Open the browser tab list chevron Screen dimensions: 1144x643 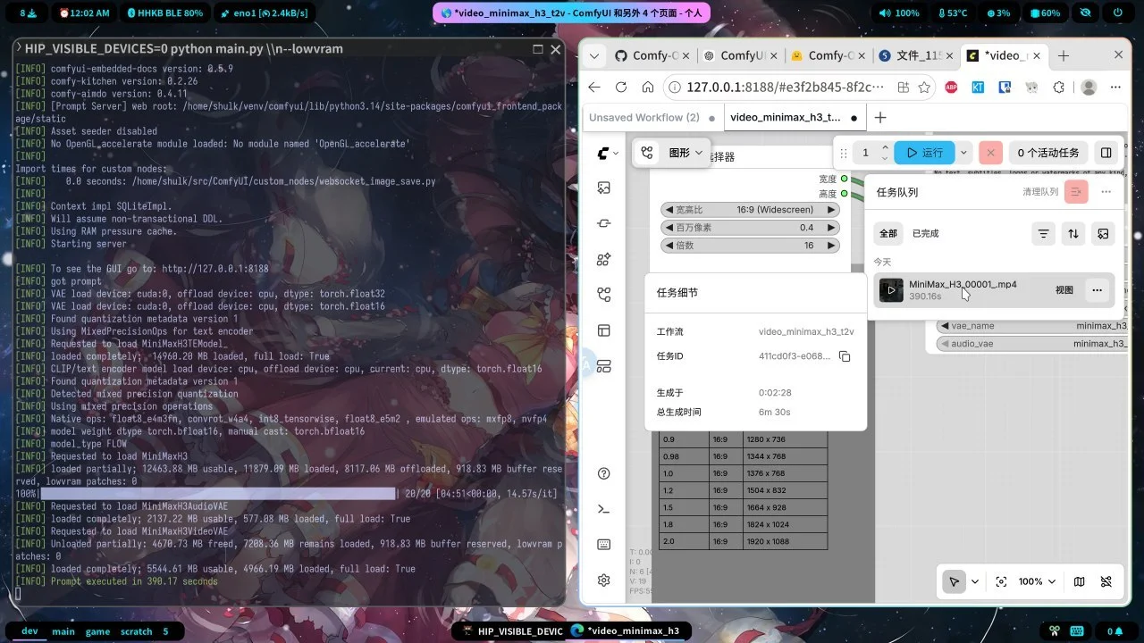(x=593, y=55)
